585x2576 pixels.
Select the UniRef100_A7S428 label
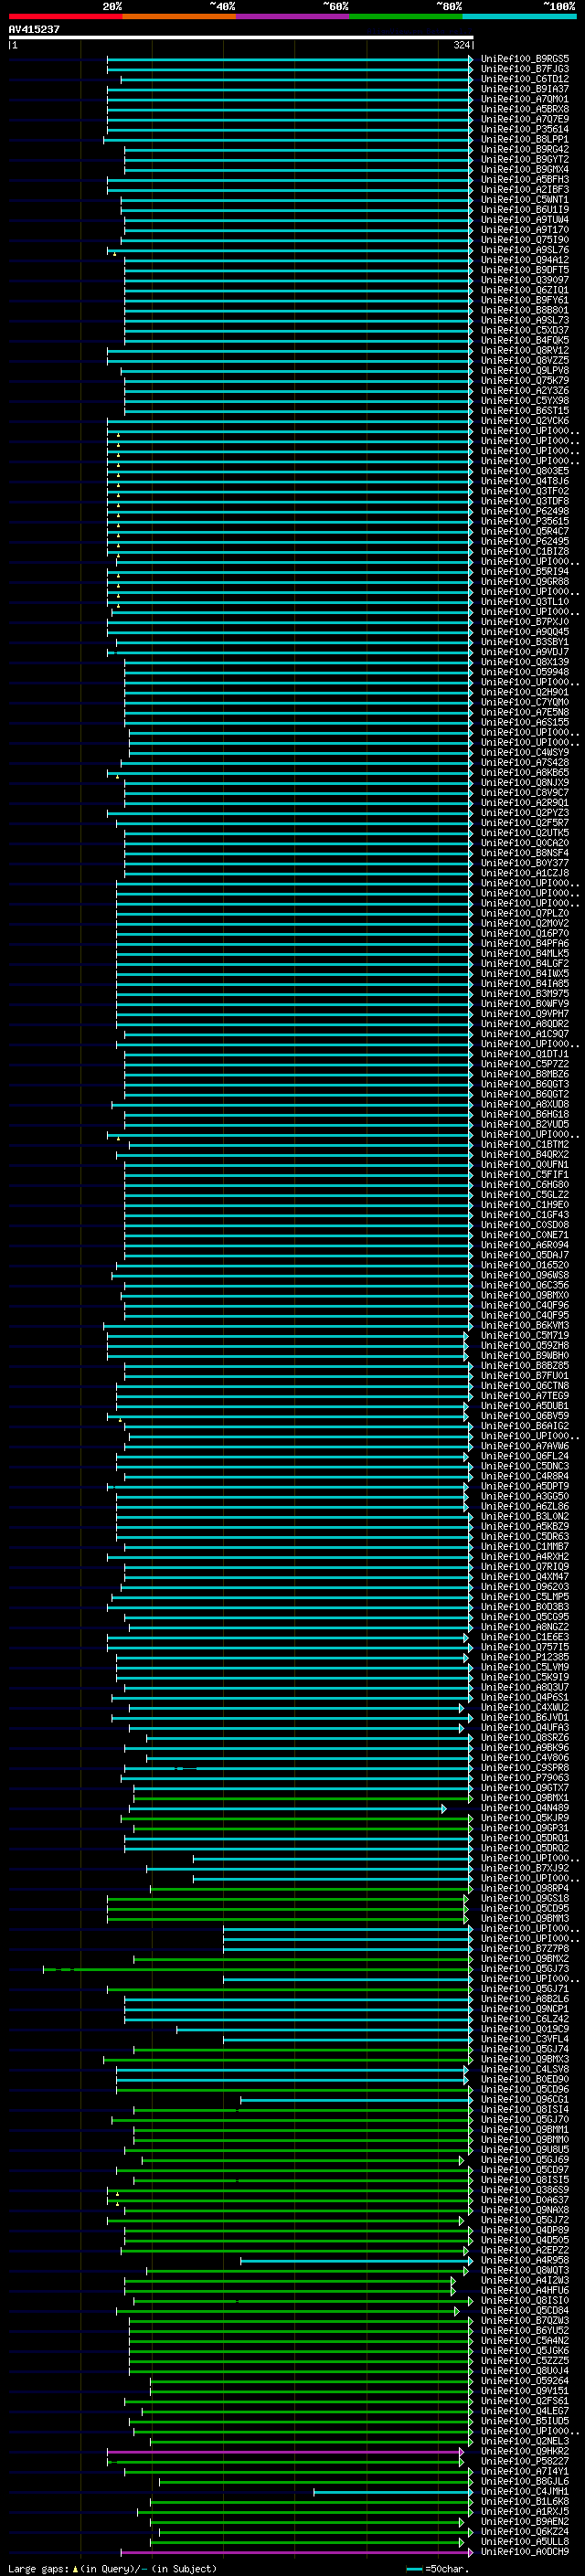[525, 763]
